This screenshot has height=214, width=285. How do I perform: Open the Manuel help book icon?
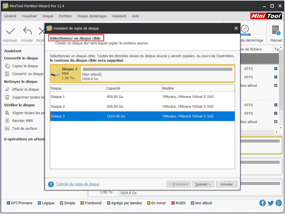pos(276,30)
